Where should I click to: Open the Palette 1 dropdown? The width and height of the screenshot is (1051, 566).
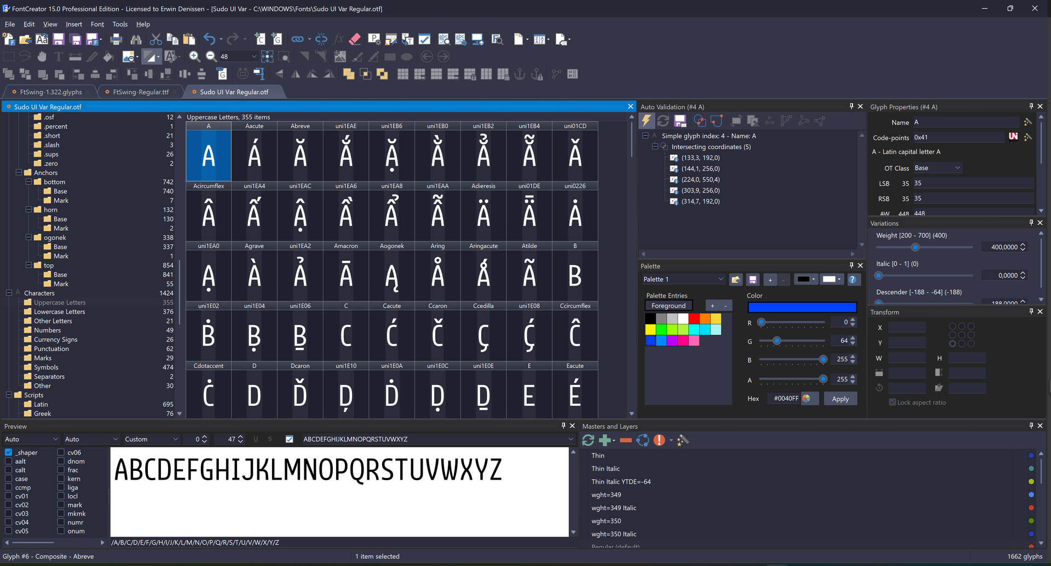click(x=683, y=279)
